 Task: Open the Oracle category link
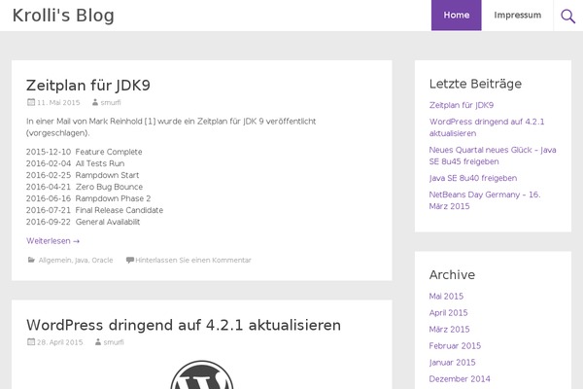(102, 261)
